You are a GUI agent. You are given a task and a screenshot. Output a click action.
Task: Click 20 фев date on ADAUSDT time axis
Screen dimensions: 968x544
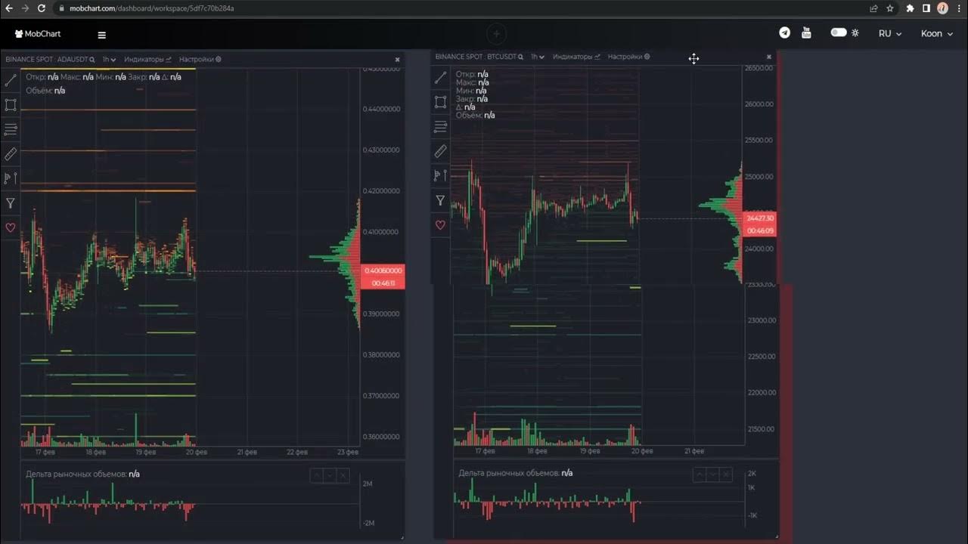tap(197, 453)
